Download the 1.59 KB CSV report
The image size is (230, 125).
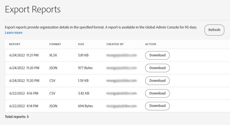(157, 81)
